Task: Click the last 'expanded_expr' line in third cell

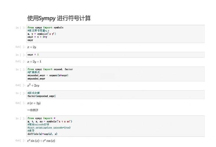Action: (36, 79)
